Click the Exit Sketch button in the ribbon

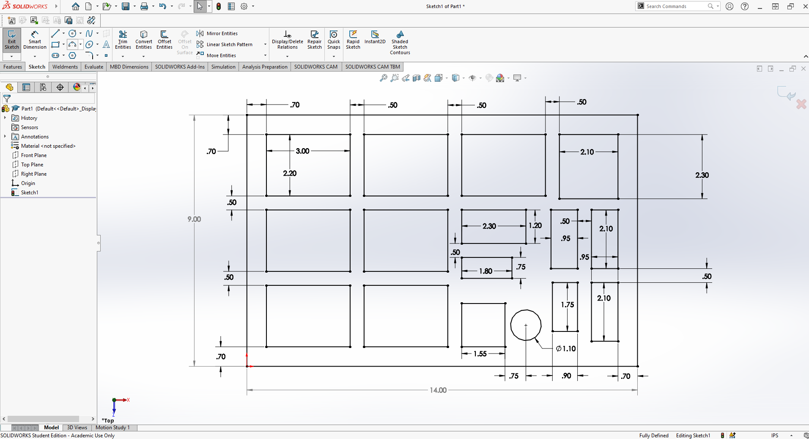click(12, 40)
